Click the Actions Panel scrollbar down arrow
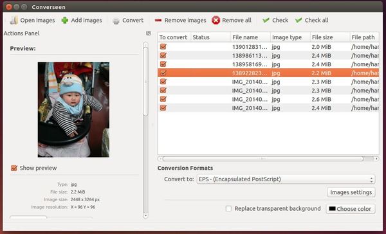Image resolution: width=386 pixels, height=234 pixels. click(x=145, y=215)
